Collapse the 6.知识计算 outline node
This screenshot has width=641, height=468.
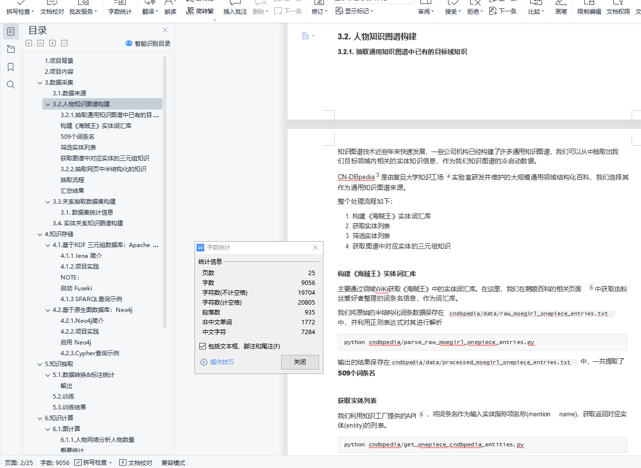click(40, 418)
